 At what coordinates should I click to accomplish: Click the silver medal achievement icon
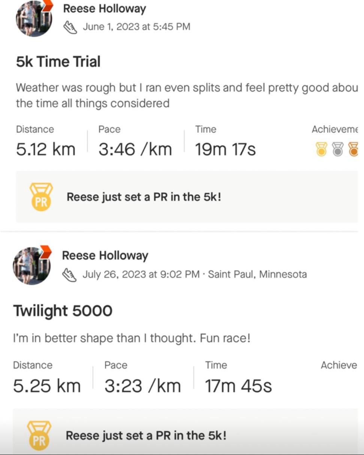click(x=338, y=149)
